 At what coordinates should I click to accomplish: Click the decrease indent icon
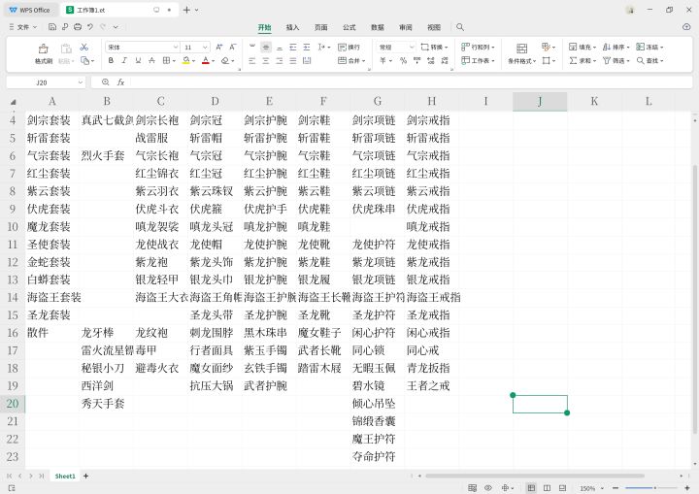click(293, 47)
